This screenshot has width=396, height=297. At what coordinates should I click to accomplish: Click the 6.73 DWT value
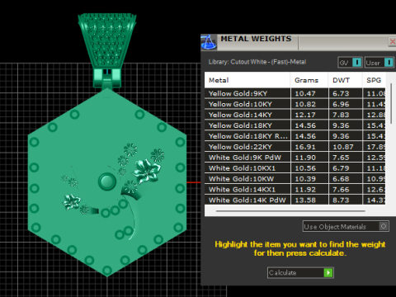341,93
